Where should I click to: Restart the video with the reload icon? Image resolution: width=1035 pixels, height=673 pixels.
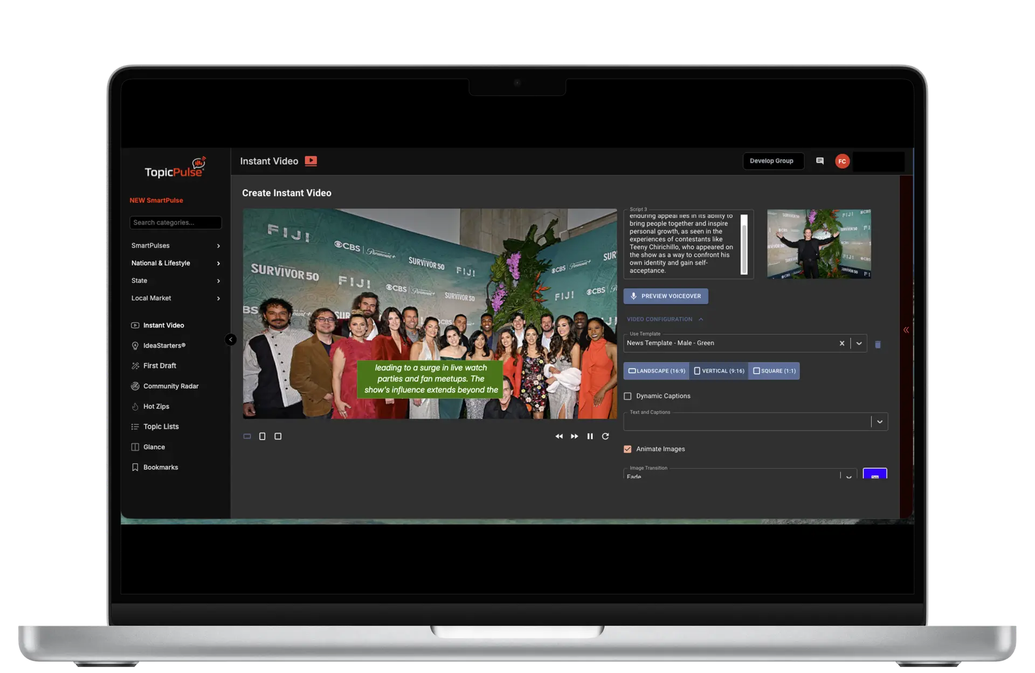click(x=605, y=436)
